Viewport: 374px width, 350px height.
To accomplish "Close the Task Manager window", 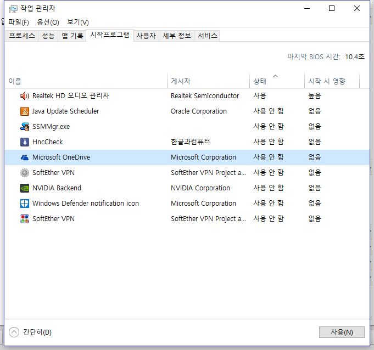I will (357, 9).
